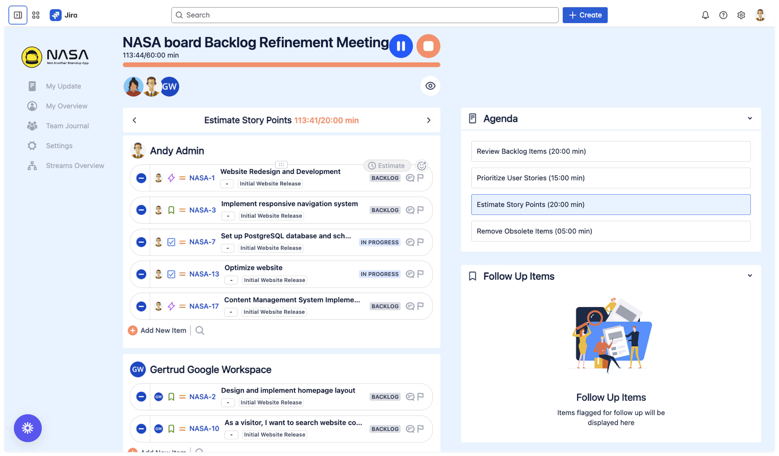Viewport: 779px width, 456px height.
Task: Open story points dropdown for NASA-17
Action: pos(231,312)
